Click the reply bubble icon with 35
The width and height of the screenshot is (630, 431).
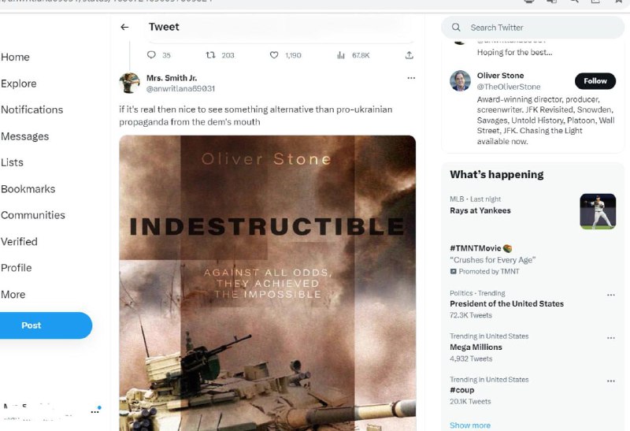152,55
